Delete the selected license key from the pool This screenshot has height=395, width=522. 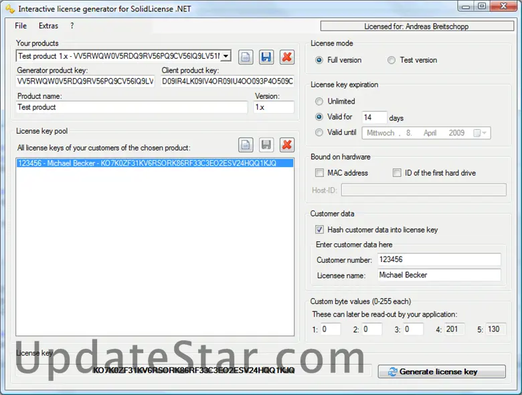point(287,145)
